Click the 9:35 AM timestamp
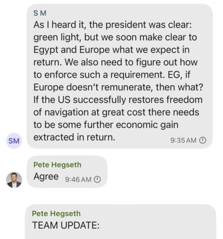The image size is (223, 239). [183, 140]
